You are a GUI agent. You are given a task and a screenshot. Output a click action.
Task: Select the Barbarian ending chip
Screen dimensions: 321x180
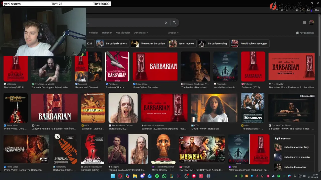click(214, 43)
